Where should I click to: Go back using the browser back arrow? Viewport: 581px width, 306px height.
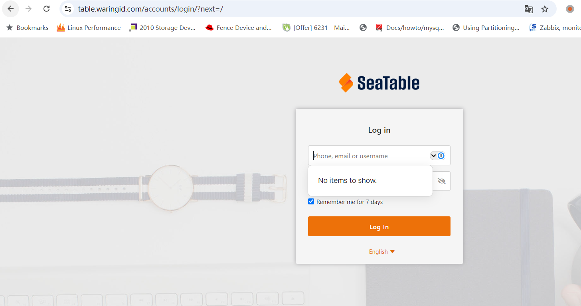[11, 9]
